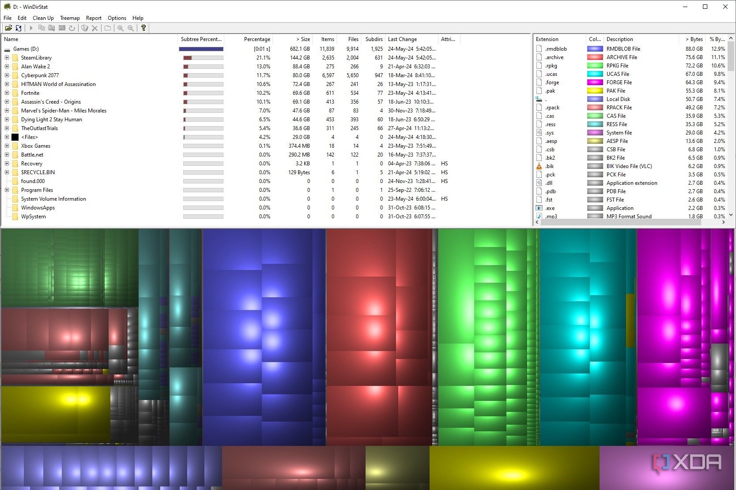Image resolution: width=736 pixels, height=490 pixels.
Task: Open the Options menu
Action: 117,18
